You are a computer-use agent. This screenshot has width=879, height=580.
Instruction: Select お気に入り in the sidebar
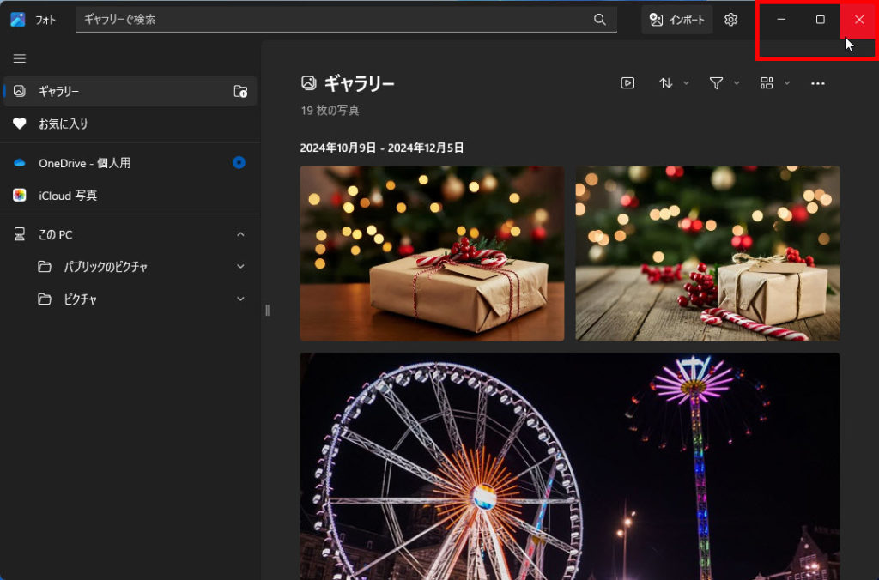point(64,124)
